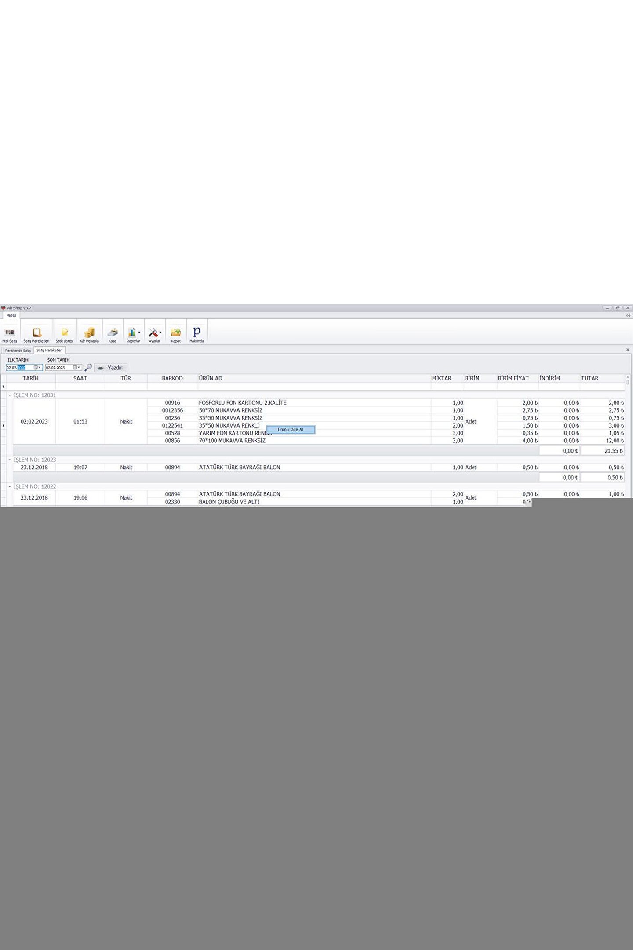Screen dimensions: 633x950
Task: Click the Yazdır print button
Action: [111, 368]
